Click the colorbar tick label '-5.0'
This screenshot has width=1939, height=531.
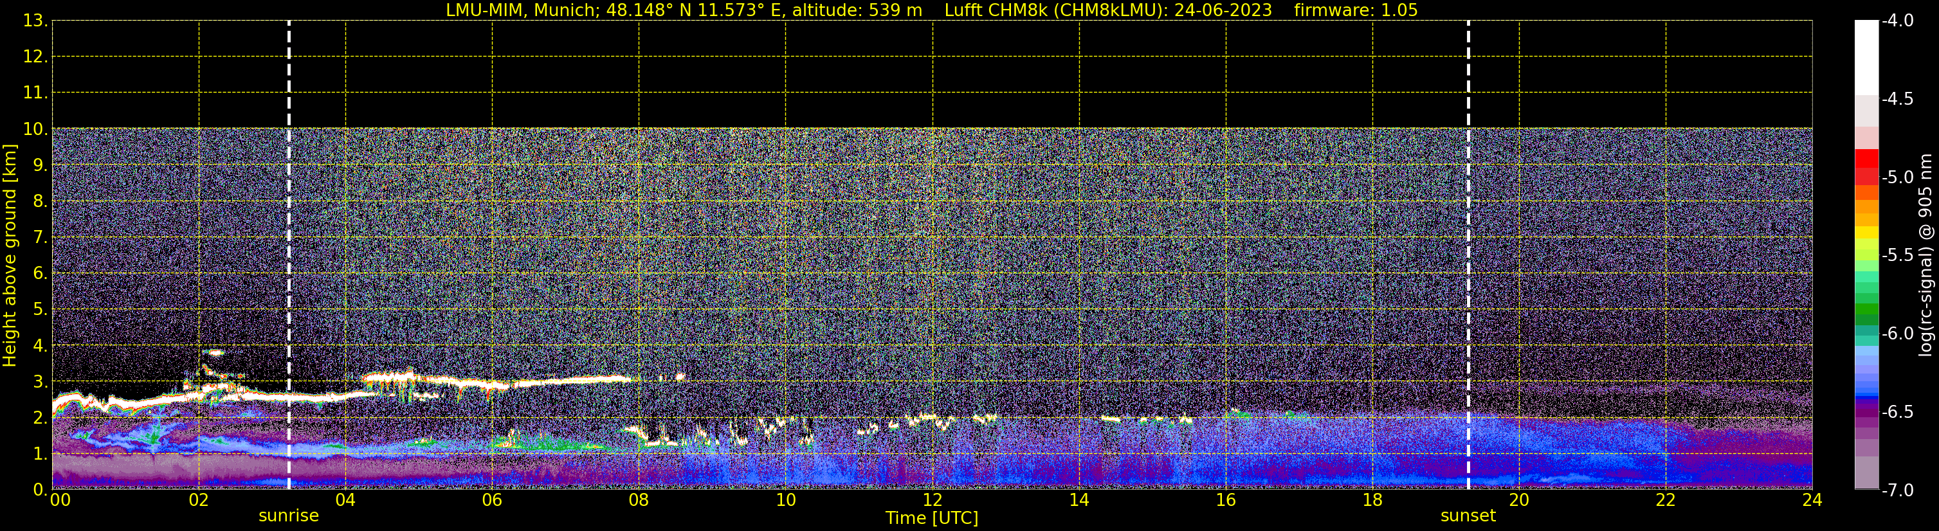(1898, 177)
